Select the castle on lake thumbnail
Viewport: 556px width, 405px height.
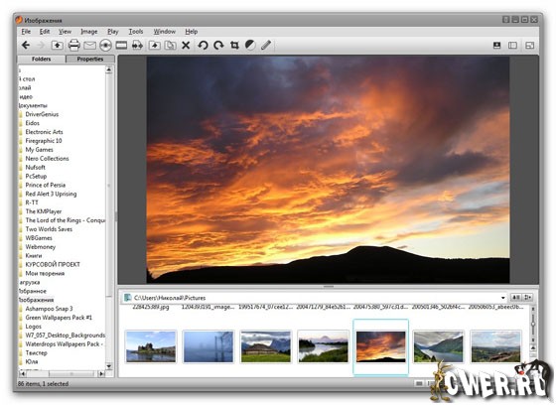[151, 346]
